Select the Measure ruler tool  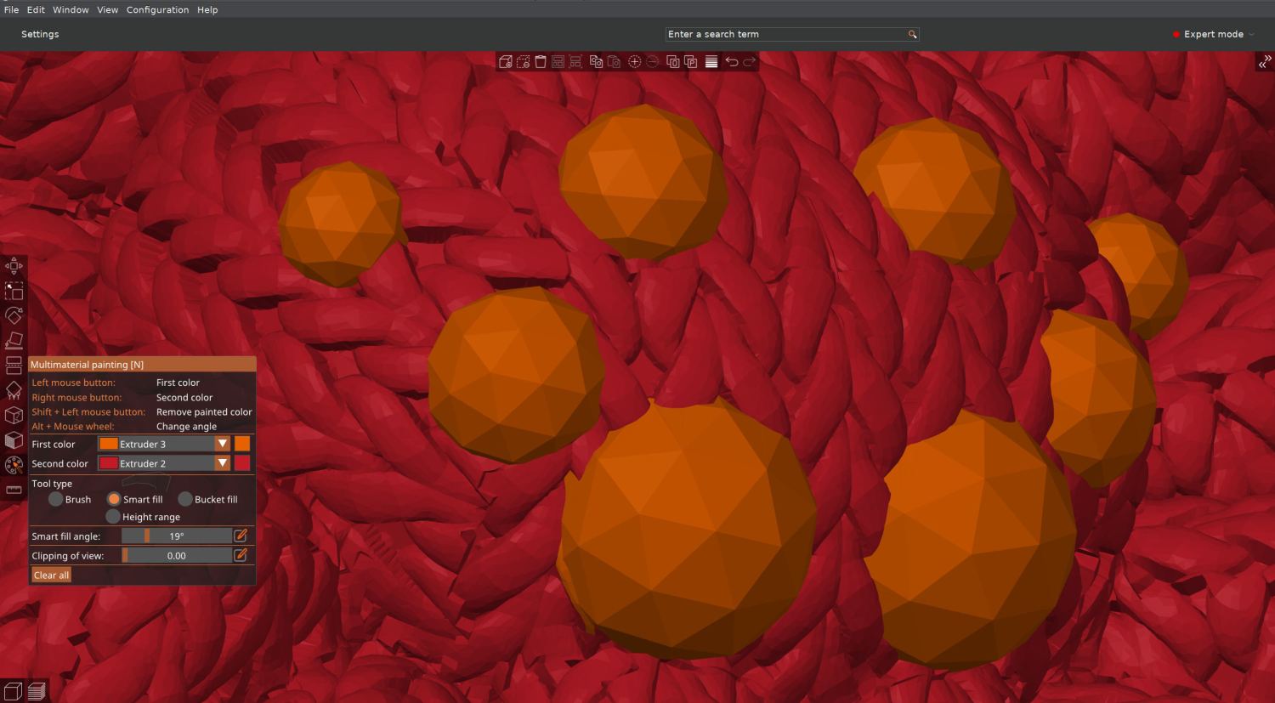point(14,490)
